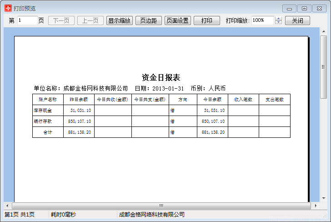Click the vertical scrollbar down arrow
Viewport: 331px width, 222px height.
pos(323,198)
